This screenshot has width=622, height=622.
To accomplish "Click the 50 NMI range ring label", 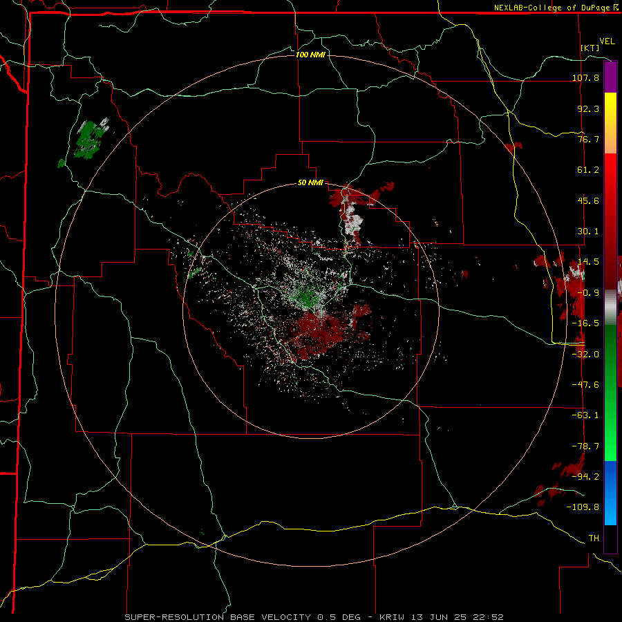I will click(310, 183).
